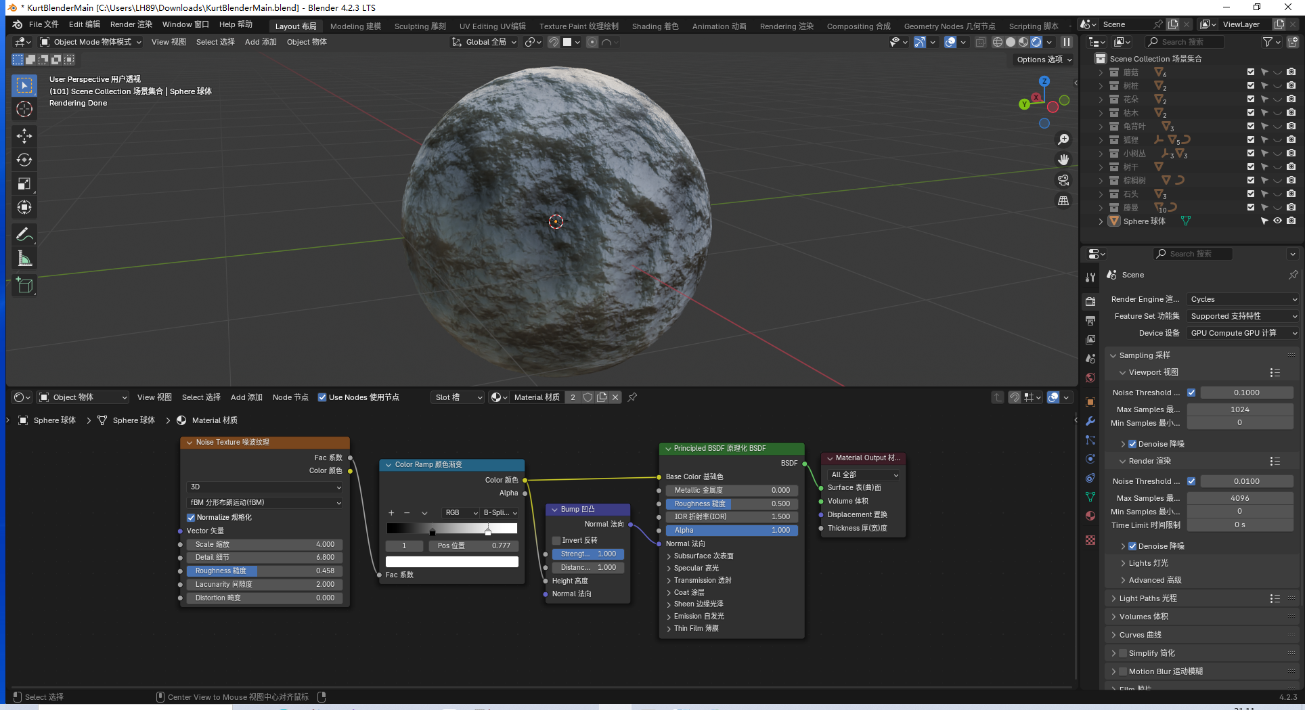
Task: Click the Toggle Camera View icon
Action: (1063, 180)
